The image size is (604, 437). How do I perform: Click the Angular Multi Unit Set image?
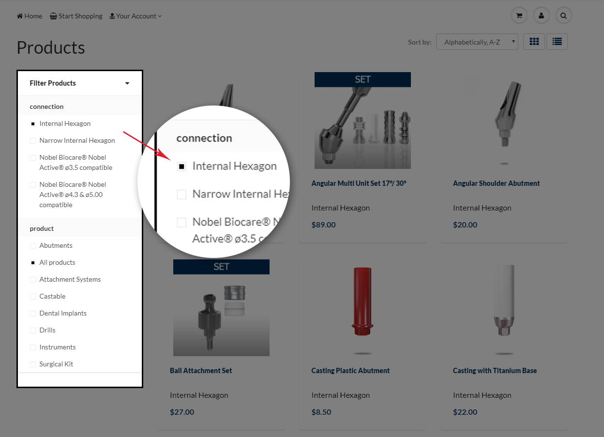(362, 121)
